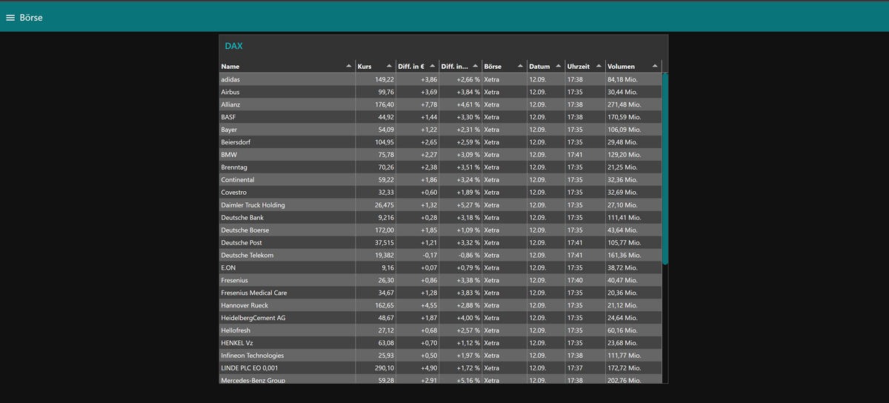Click the DAX table title

tap(233, 46)
